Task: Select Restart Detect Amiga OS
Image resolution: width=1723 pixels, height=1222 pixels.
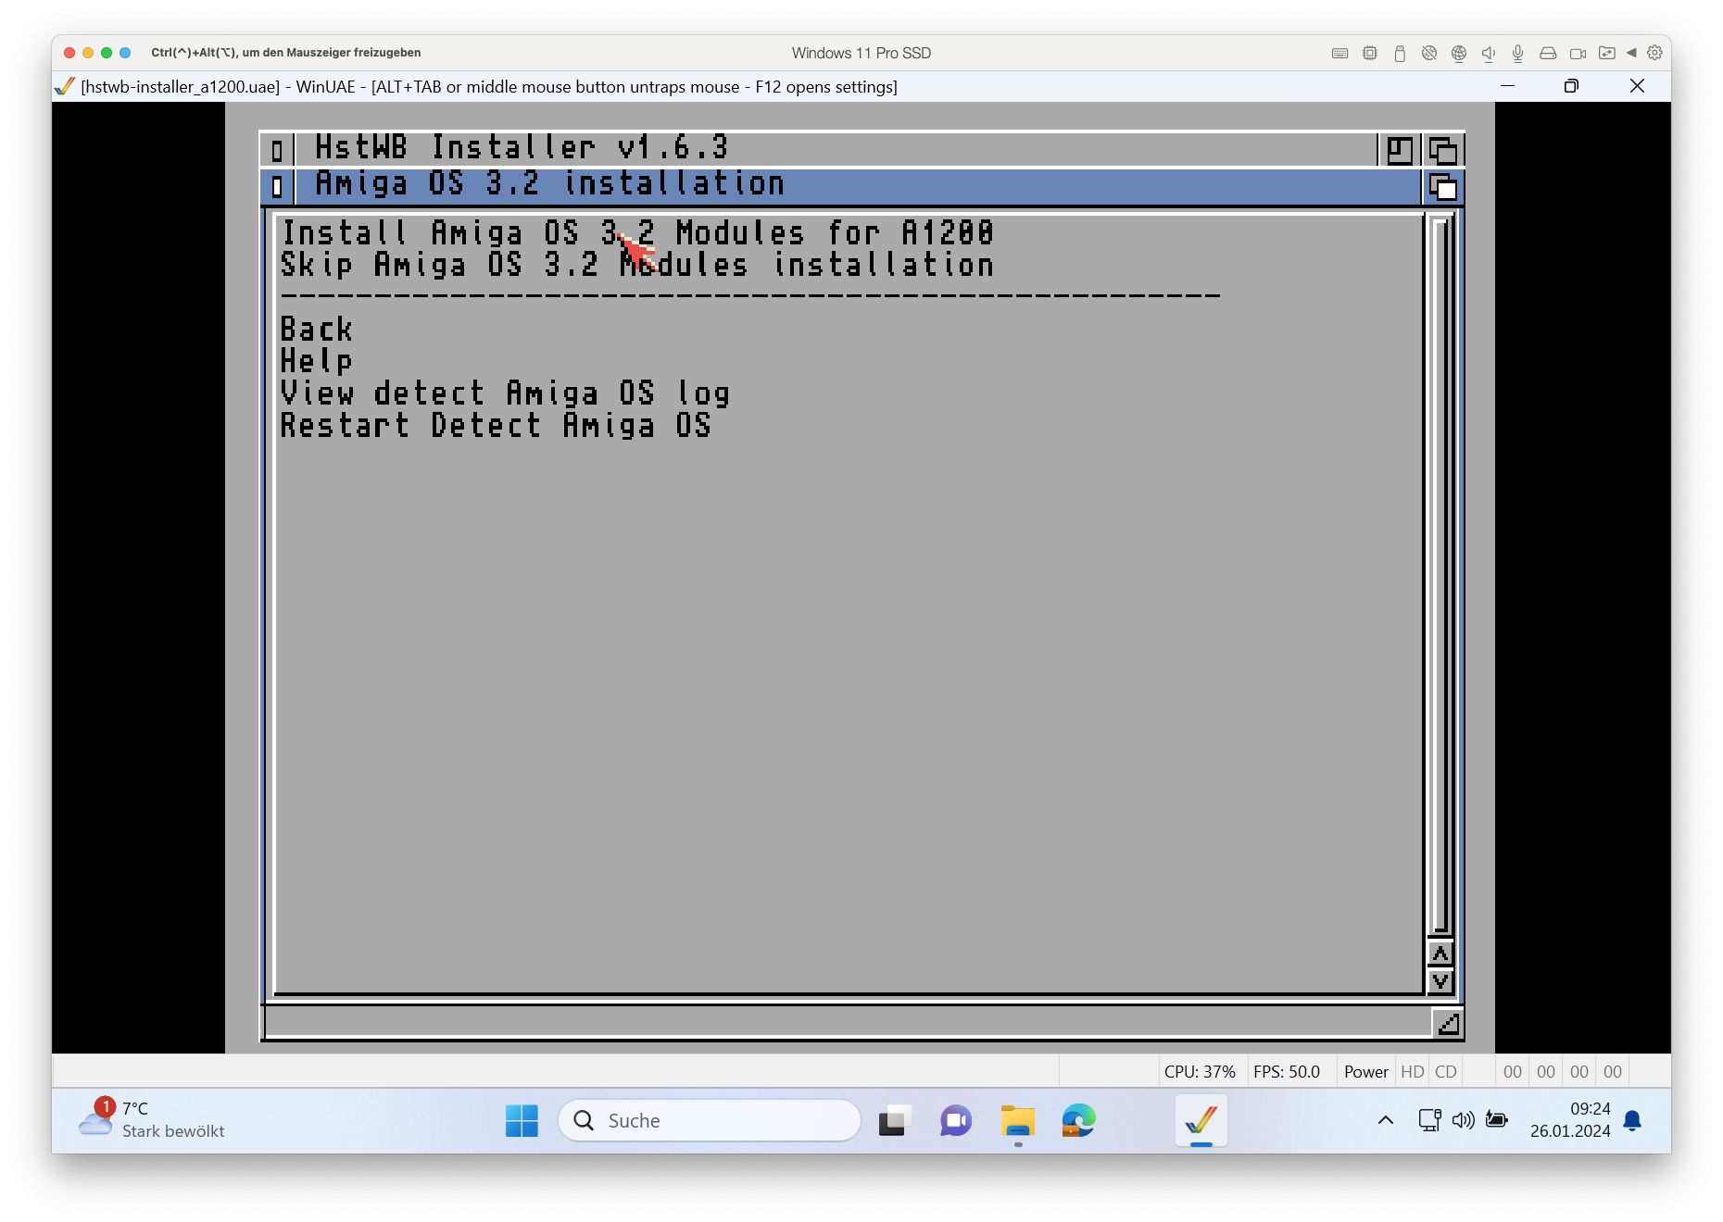Action: [496, 426]
